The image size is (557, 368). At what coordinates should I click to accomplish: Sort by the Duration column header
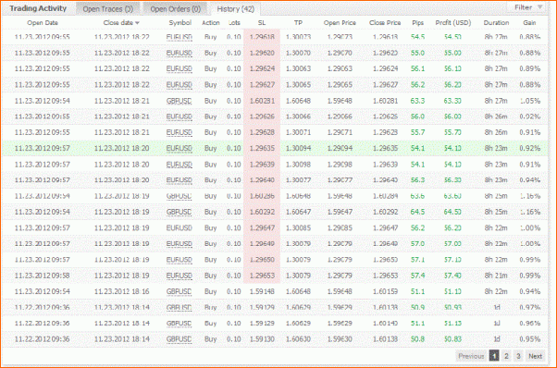click(x=496, y=23)
